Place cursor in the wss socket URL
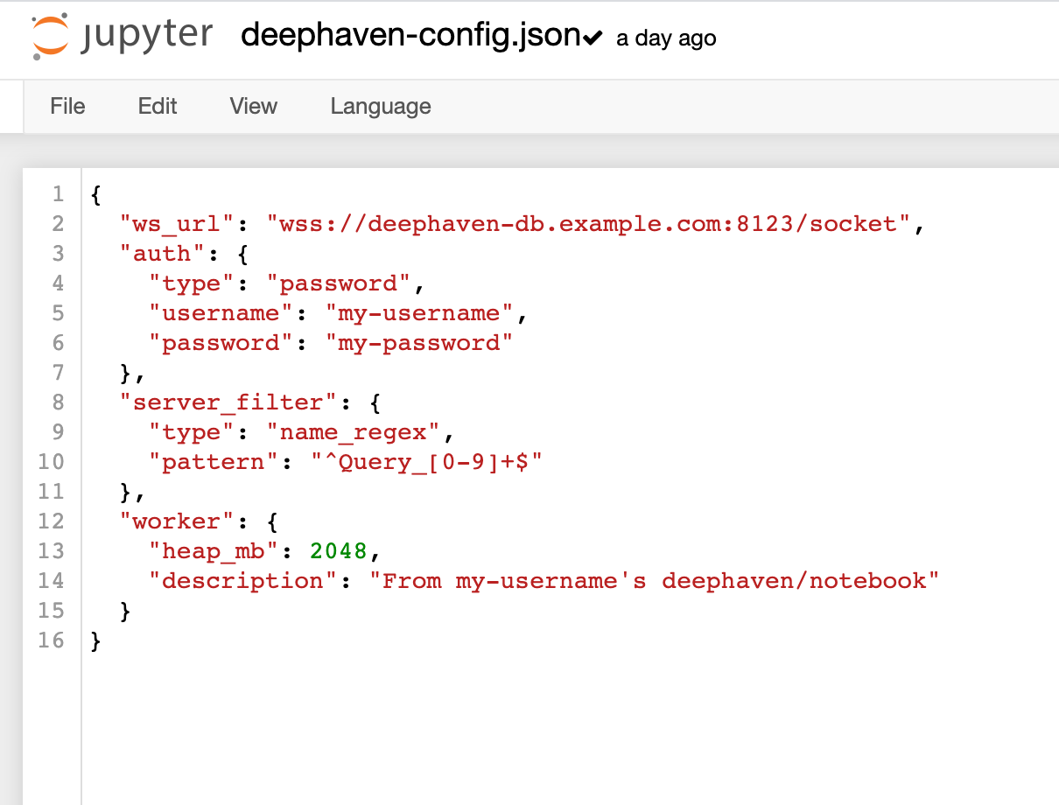 pos(588,224)
